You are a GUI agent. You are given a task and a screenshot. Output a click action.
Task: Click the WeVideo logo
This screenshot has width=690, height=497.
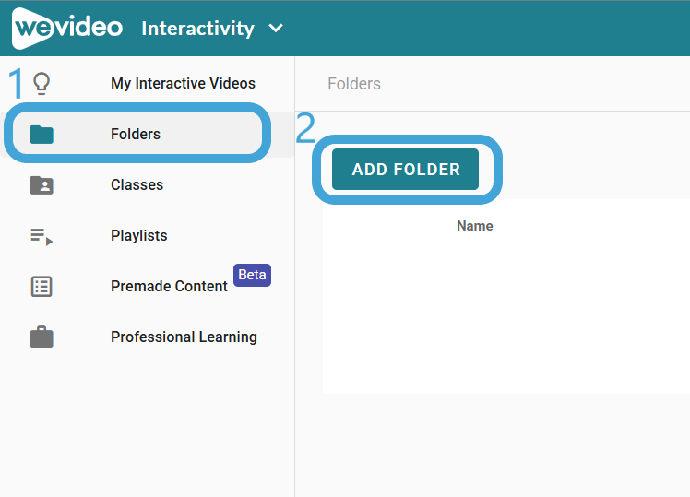tap(67, 28)
